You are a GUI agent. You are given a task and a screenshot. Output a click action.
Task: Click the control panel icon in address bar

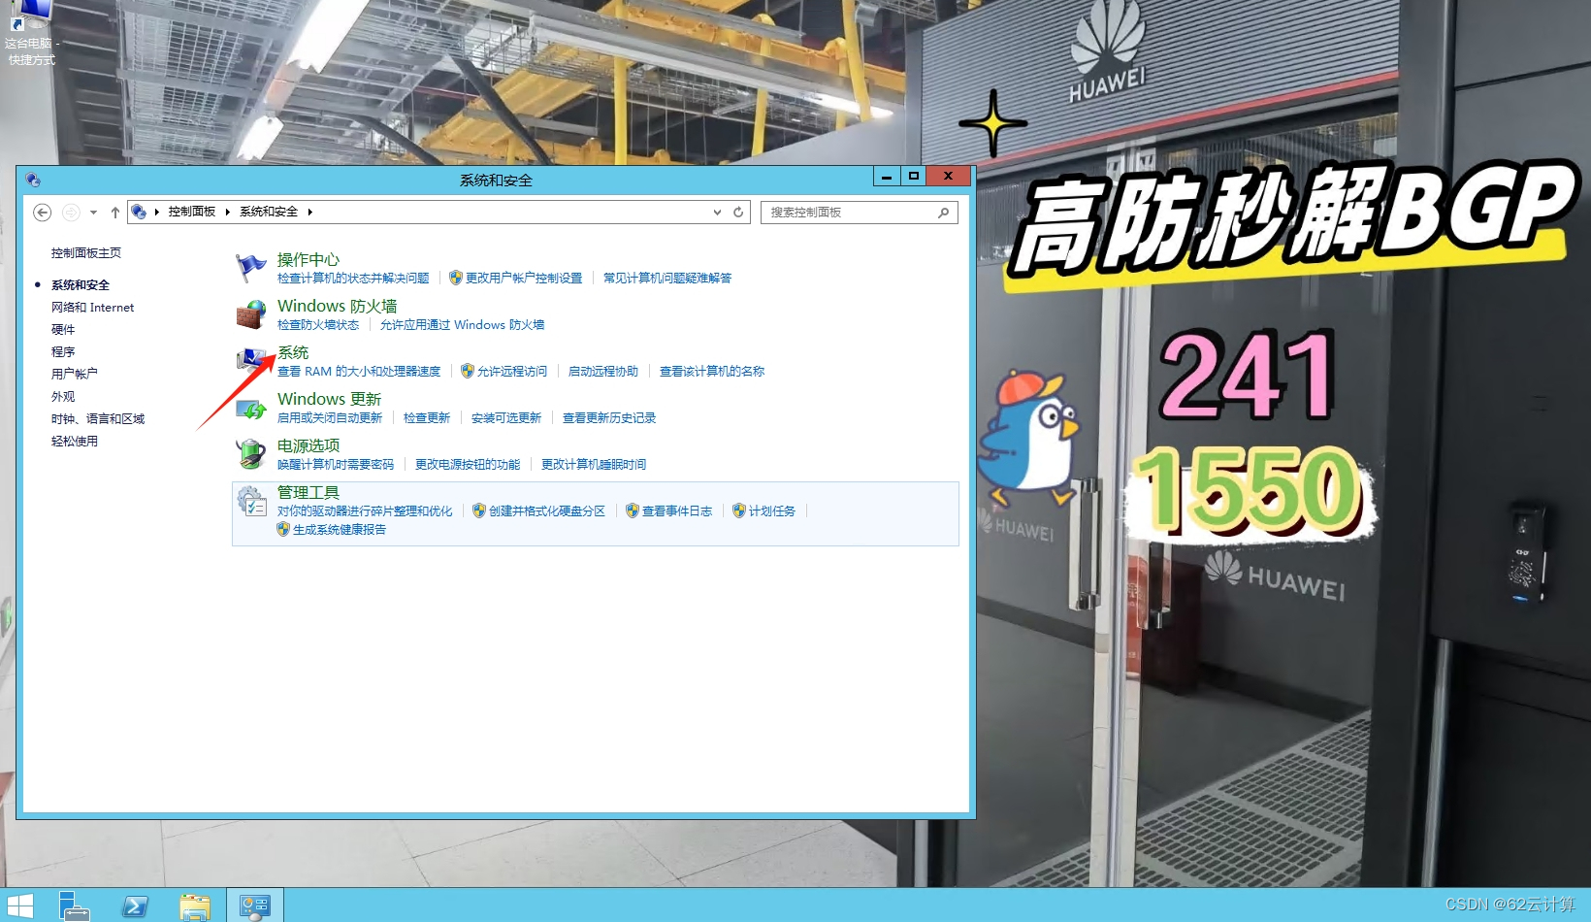[139, 212]
